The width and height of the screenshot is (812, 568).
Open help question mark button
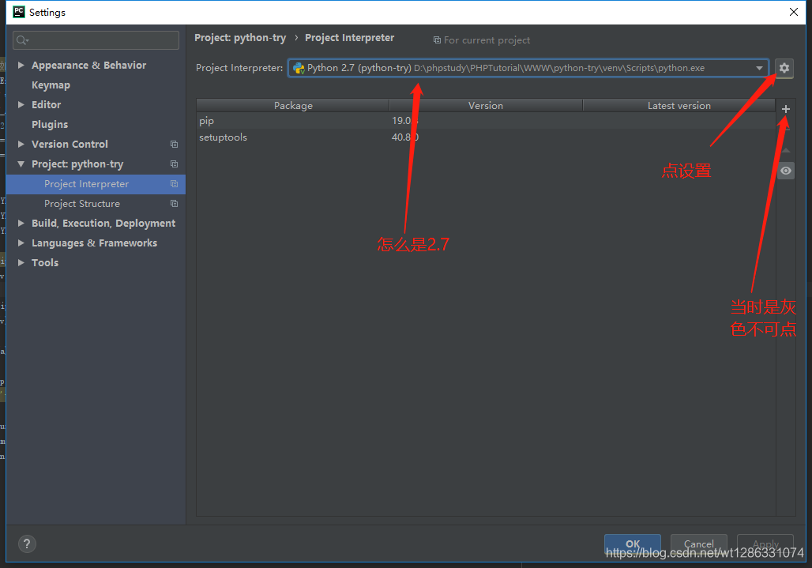27,544
